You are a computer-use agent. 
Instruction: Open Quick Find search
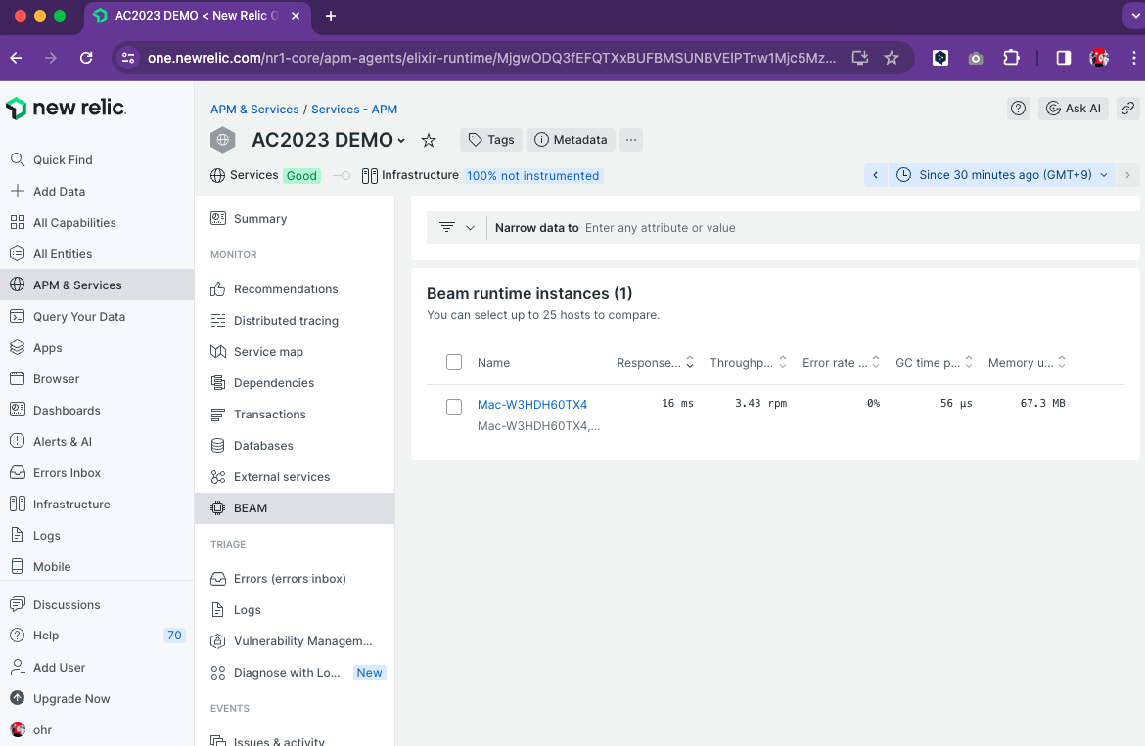(51, 159)
